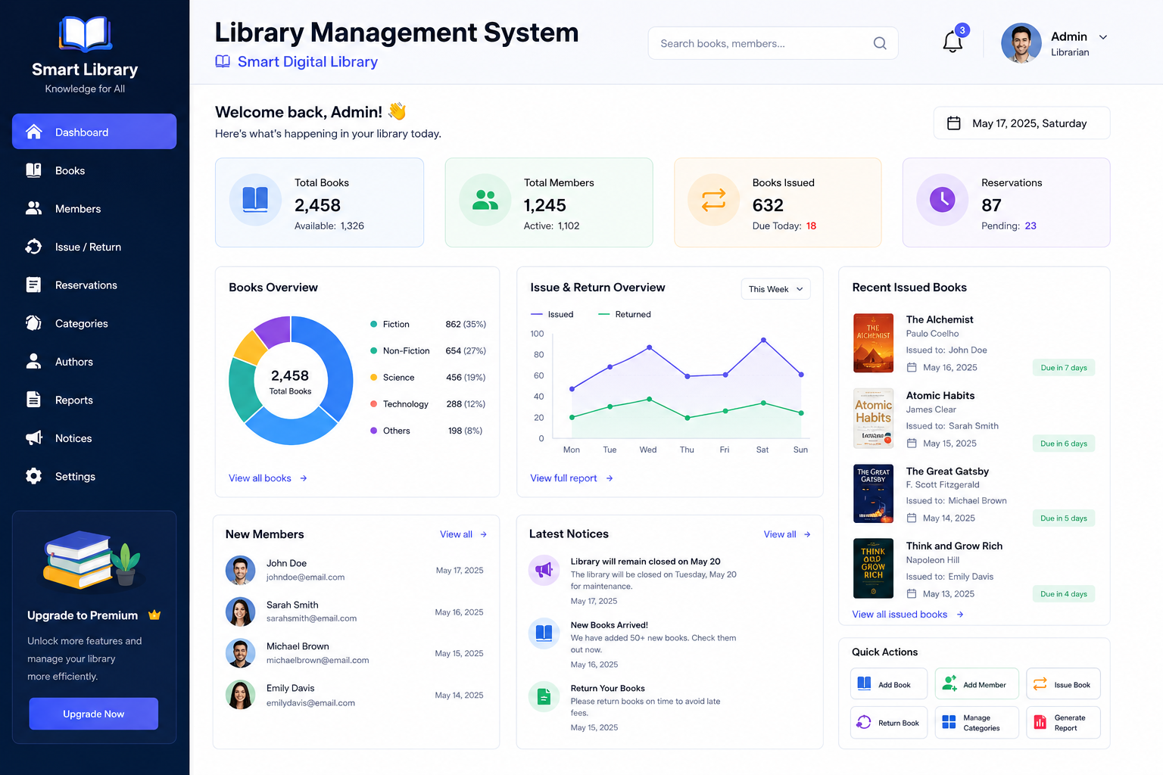Image resolution: width=1163 pixels, height=775 pixels.
Task: Go to Dashboard in sidebar
Action: coord(94,132)
